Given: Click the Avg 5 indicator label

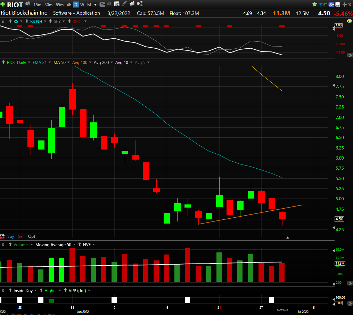Looking at the screenshot, I should click(x=140, y=63).
